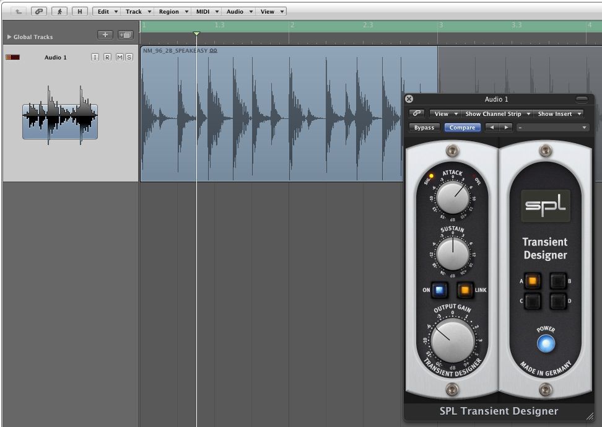Go to the previous plug-in preset with the left arrow
Screen dimensions: 602x427
492,127
